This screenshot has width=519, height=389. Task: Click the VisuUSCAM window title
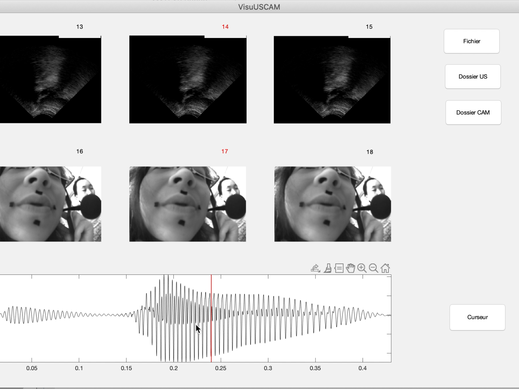click(259, 7)
